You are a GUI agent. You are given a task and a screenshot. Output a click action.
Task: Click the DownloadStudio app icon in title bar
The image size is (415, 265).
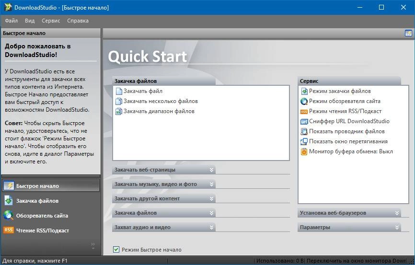click(x=8, y=7)
